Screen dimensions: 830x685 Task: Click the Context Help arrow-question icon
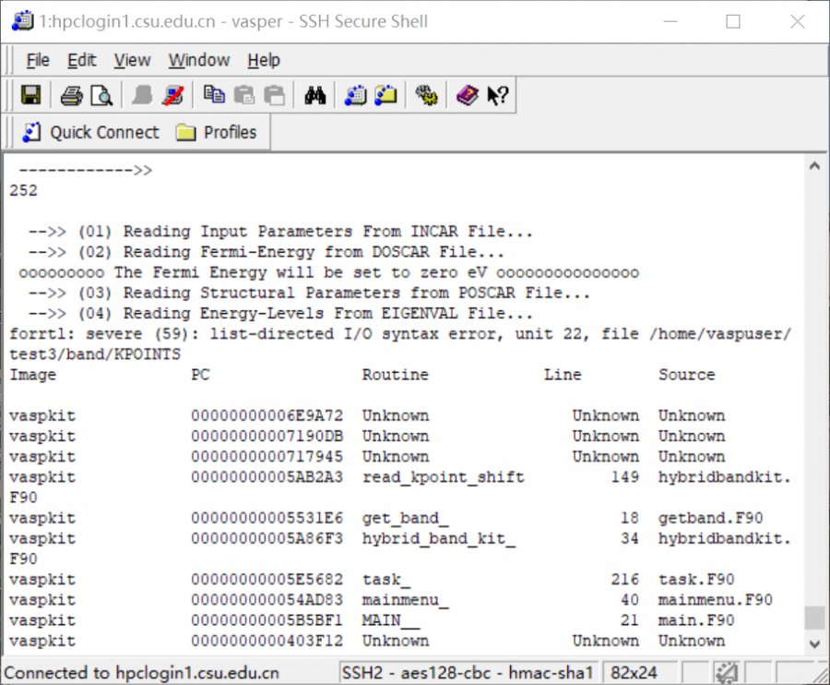(x=498, y=96)
